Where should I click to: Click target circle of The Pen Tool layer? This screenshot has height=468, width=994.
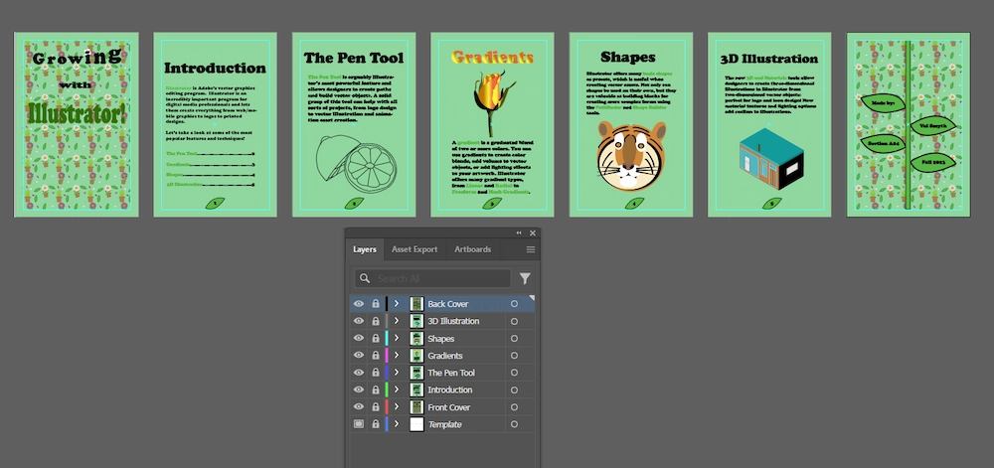click(x=514, y=373)
